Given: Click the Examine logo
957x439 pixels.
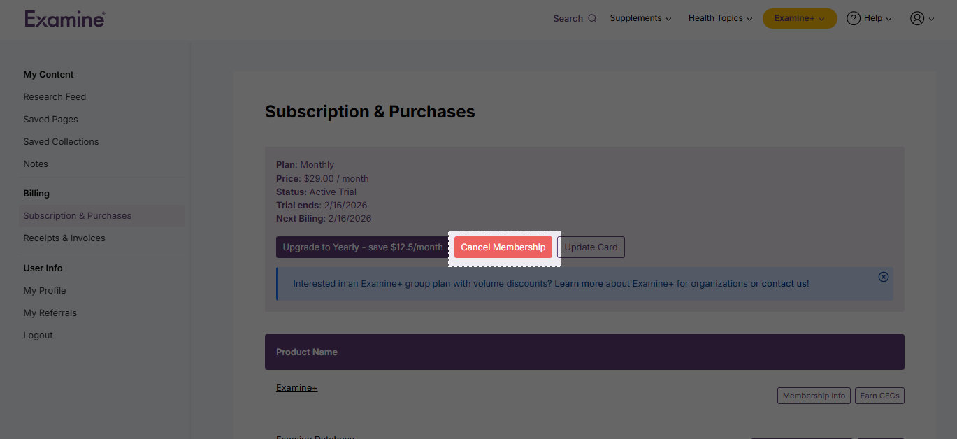Looking at the screenshot, I should (64, 19).
